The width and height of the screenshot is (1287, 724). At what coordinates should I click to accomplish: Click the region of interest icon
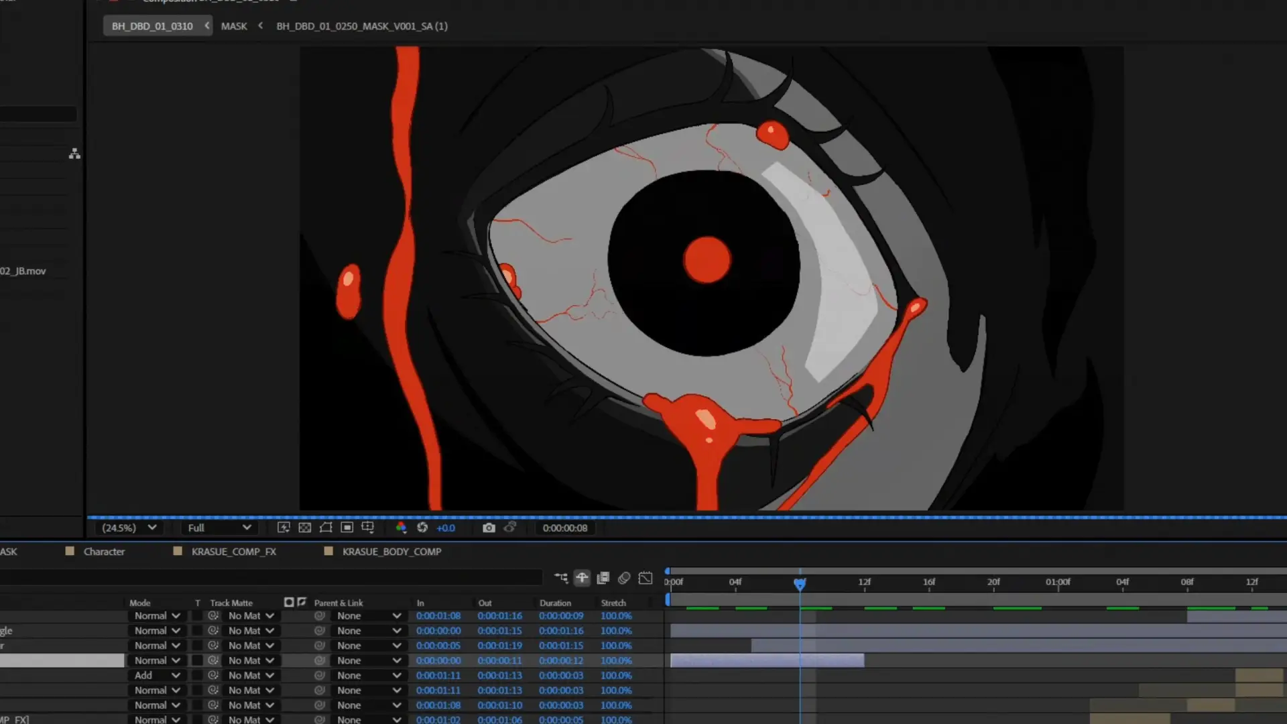pos(347,528)
